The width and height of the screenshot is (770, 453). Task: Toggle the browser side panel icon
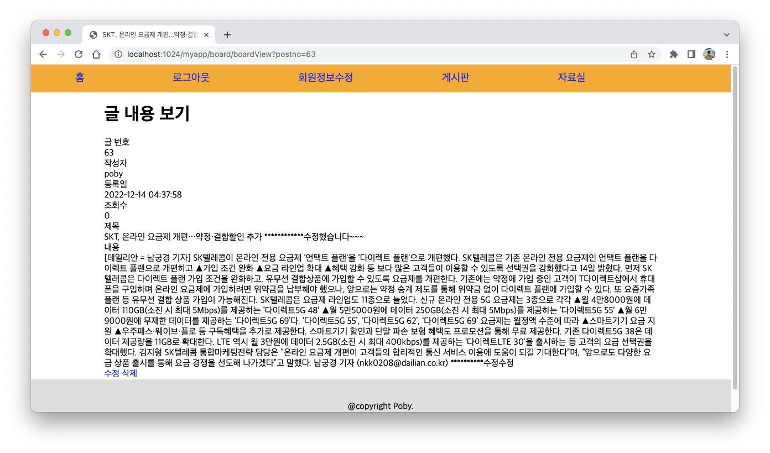click(691, 54)
